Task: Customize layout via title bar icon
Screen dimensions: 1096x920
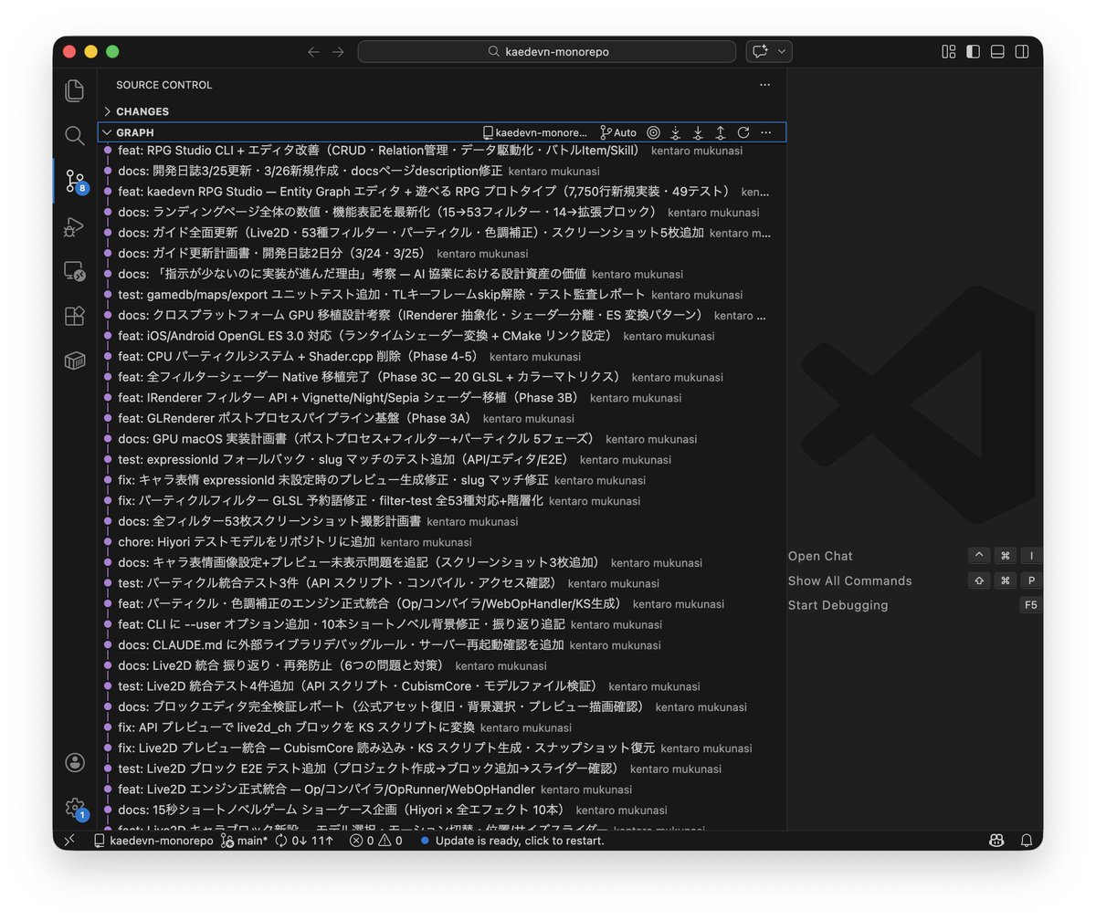Action: click(x=949, y=52)
